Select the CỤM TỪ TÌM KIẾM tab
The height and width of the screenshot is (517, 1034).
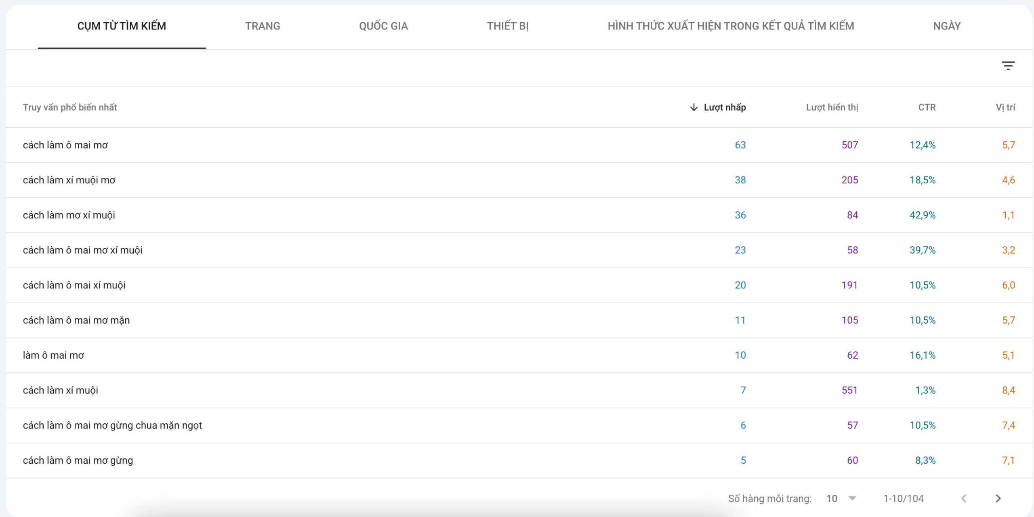pos(122,26)
